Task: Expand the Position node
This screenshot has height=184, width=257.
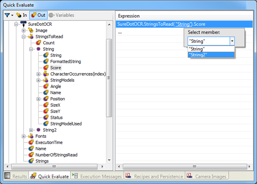Action: 38,99
